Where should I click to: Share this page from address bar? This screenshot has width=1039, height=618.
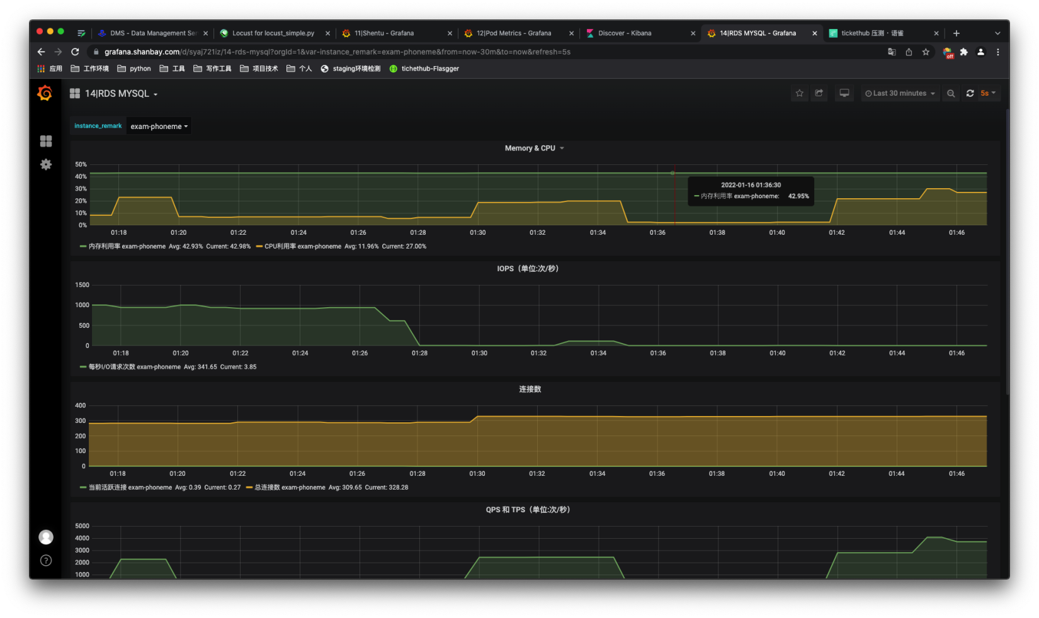point(909,52)
